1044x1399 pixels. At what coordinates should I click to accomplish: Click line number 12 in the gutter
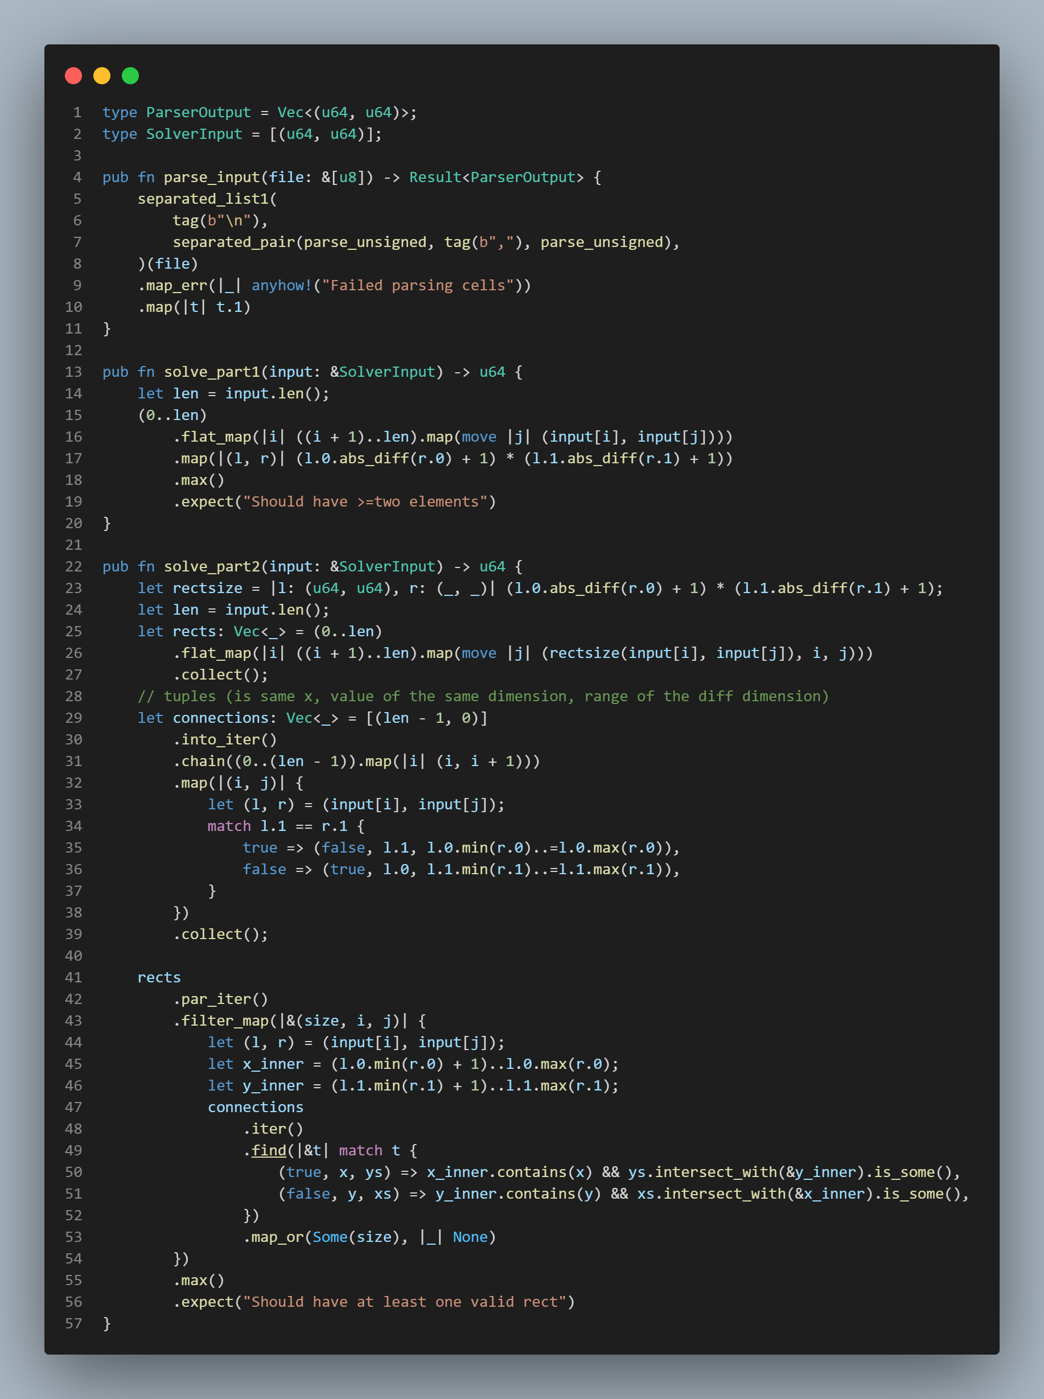point(73,351)
